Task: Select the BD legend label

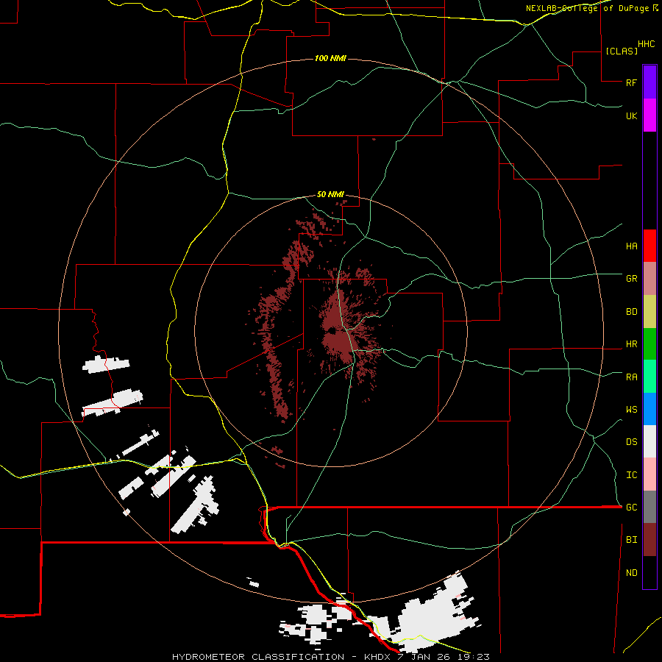Action: (x=631, y=312)
